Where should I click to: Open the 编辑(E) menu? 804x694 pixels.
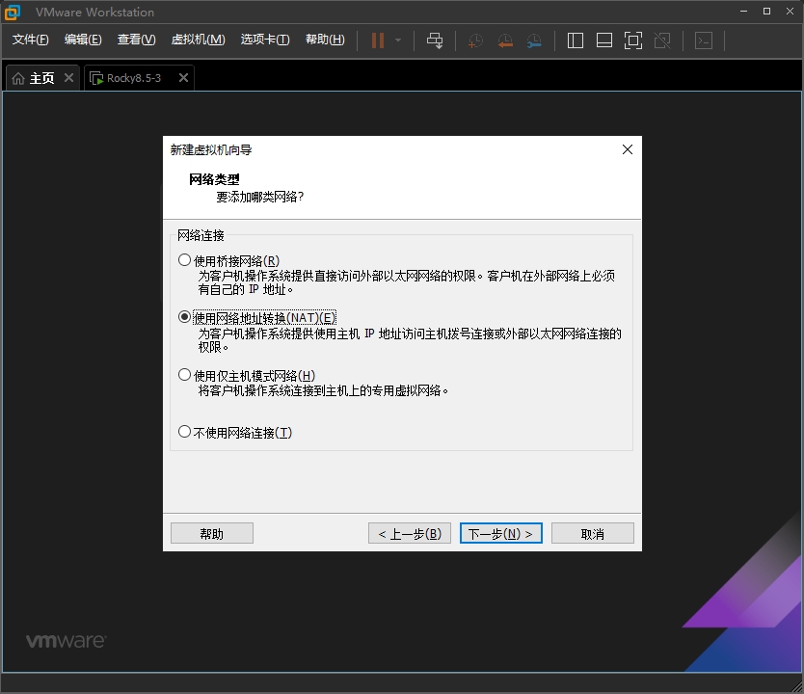point(83,40)
